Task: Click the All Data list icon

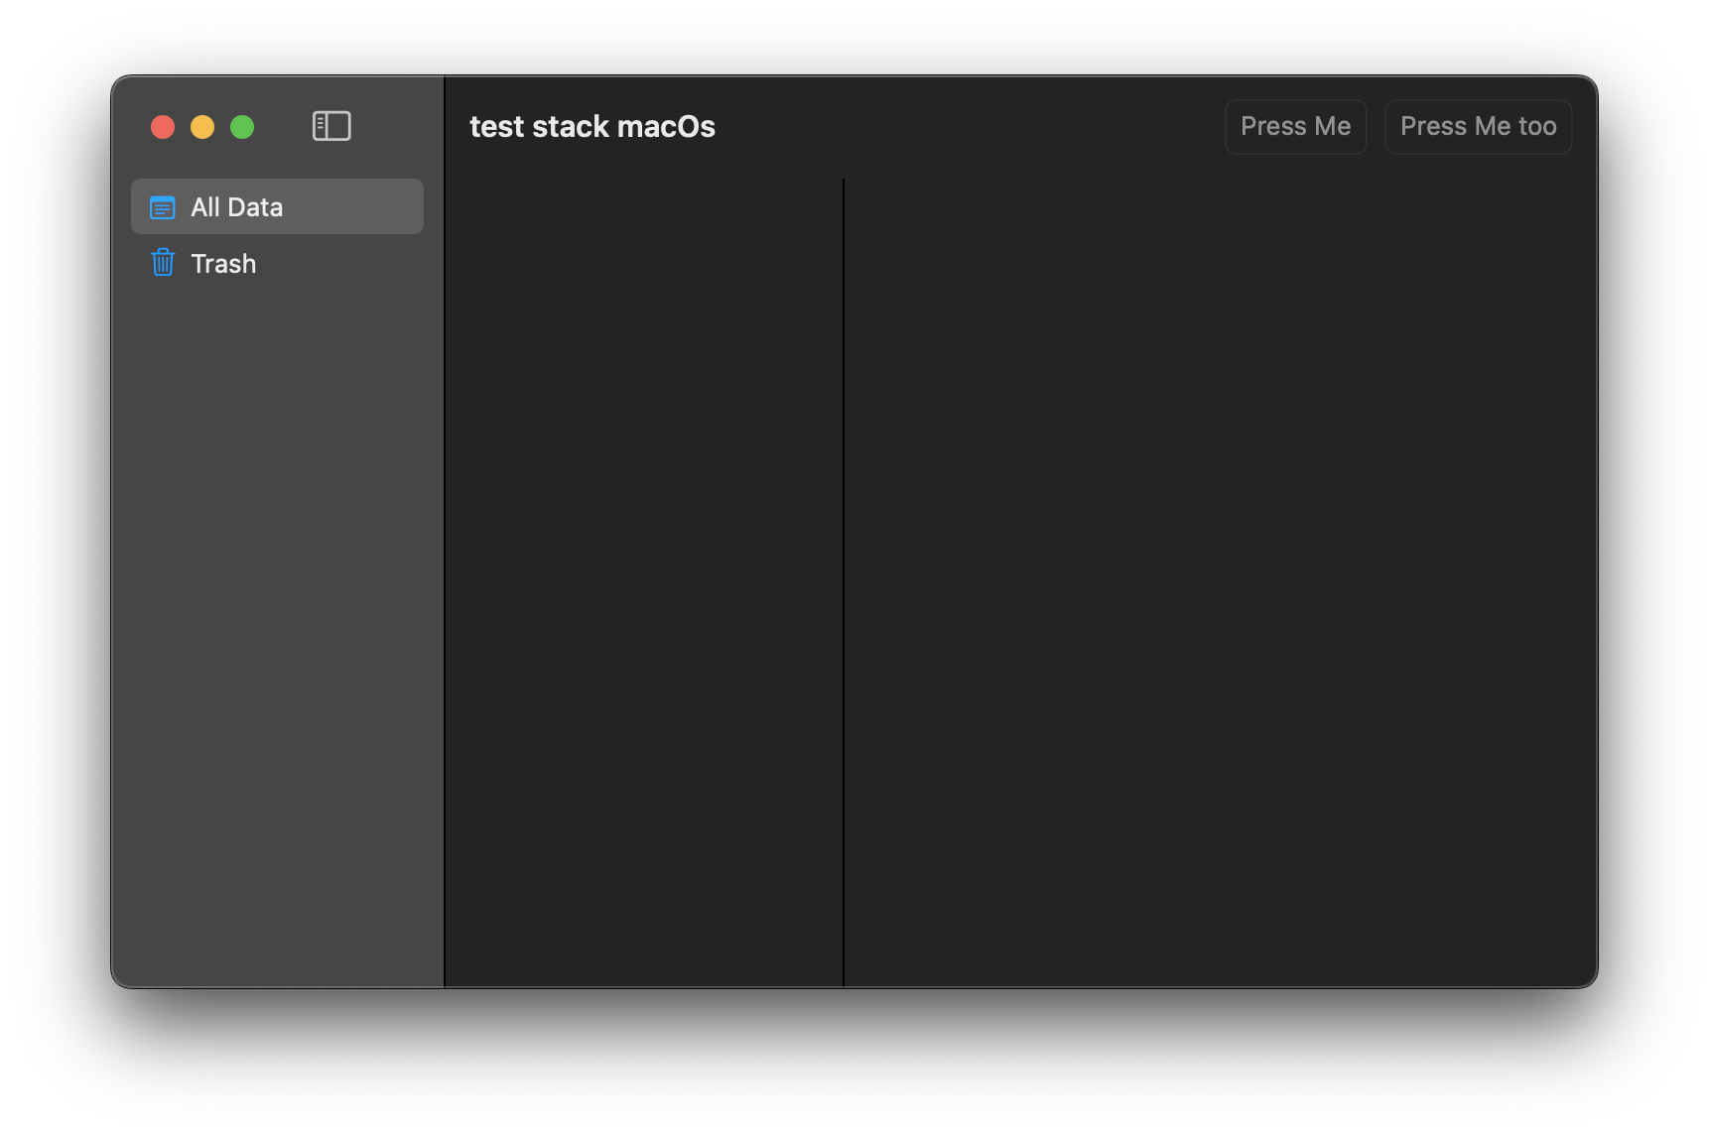Action: [x=163, y=207]
